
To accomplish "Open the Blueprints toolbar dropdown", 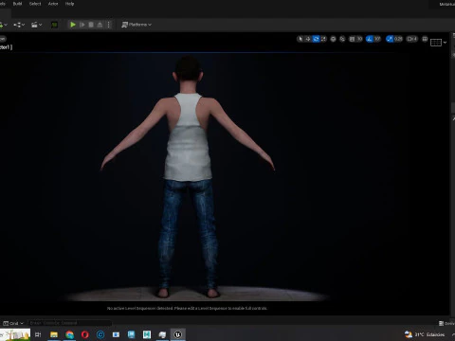I will 19,25.
